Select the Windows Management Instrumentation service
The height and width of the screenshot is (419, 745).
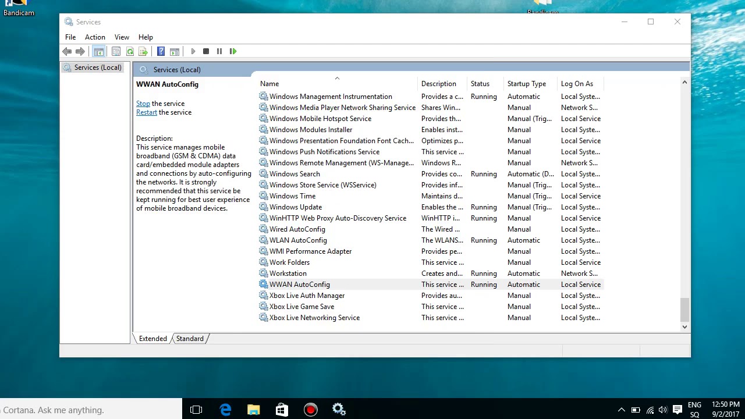[431, 97]
